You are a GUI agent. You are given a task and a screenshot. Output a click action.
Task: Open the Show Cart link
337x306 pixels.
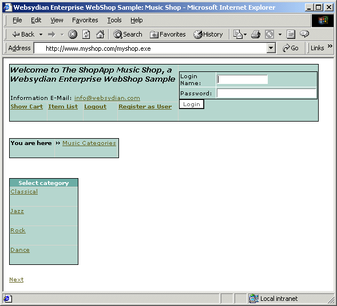click(27, 107)
